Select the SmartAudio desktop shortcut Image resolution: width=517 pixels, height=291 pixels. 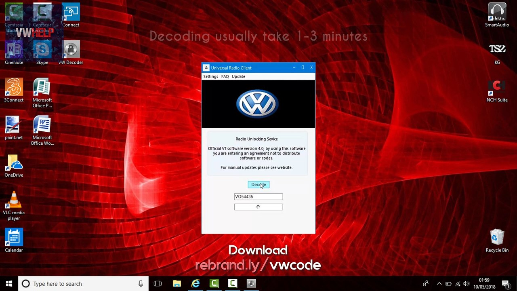pyautogui.click(x=497, y=15)
